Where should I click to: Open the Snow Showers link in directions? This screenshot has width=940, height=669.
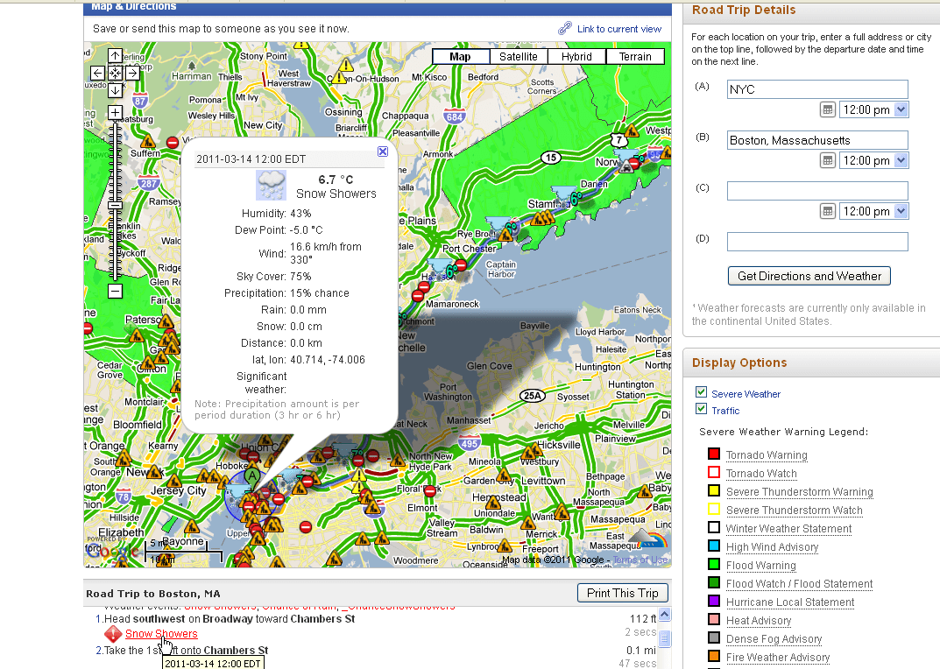(x=161, y=634)
